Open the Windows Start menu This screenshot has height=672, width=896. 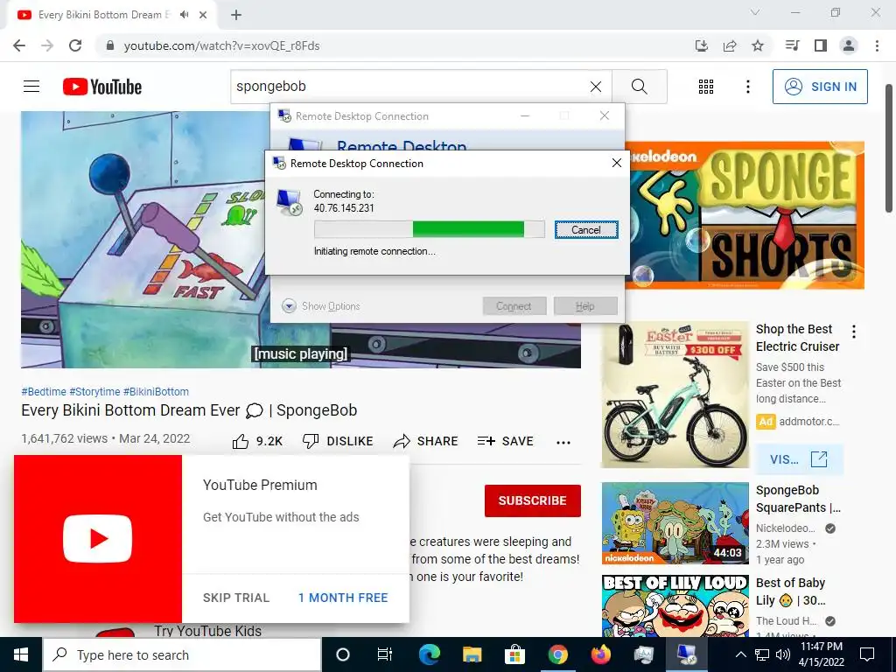pyautogui.click(x=21, y=654)
